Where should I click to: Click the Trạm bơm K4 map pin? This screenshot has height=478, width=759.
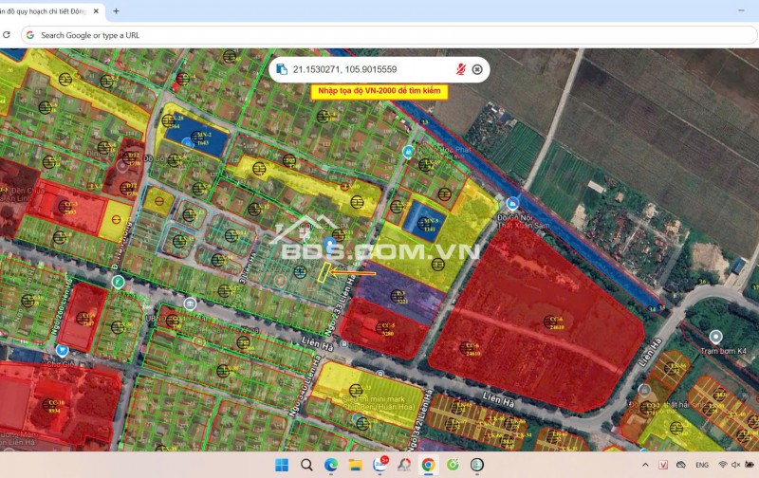coord(715,337)
